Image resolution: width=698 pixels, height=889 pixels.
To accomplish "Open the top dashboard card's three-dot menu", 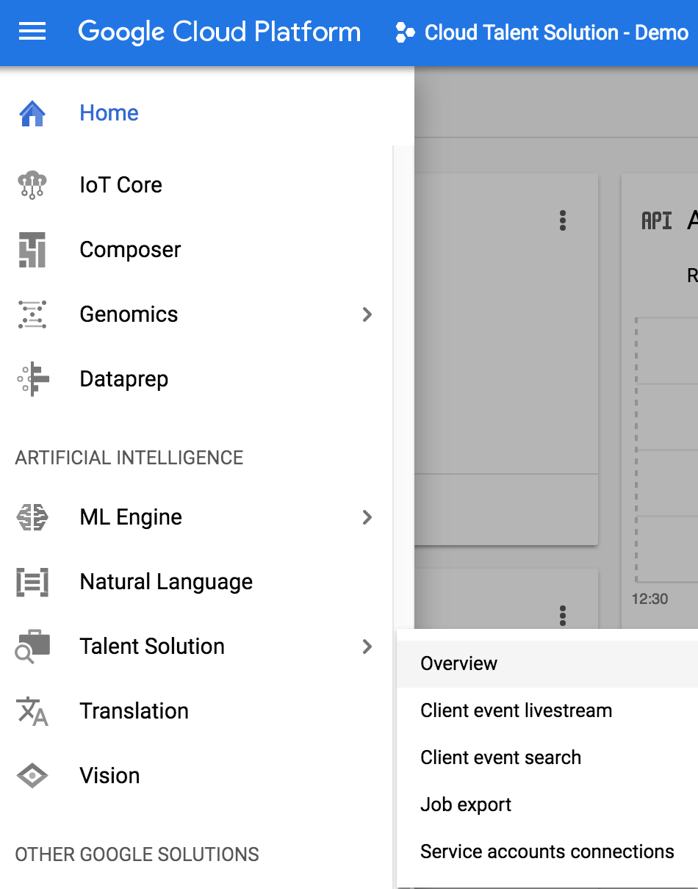I will 563,220.
